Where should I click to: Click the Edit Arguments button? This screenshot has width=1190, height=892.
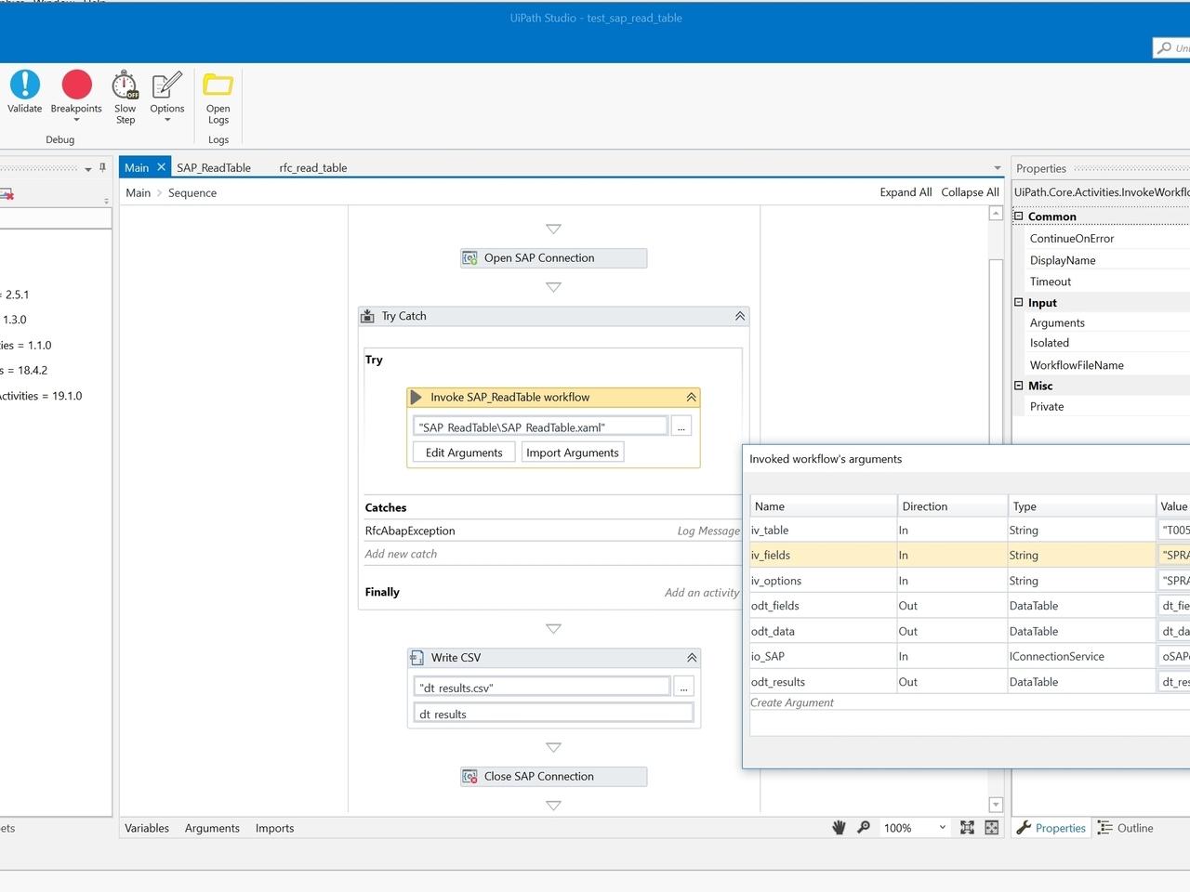[x=463, y=452]
